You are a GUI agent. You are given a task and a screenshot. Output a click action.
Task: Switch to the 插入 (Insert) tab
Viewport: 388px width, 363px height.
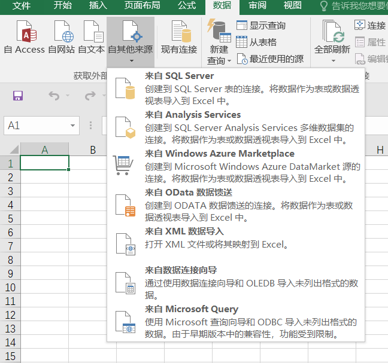98,6
